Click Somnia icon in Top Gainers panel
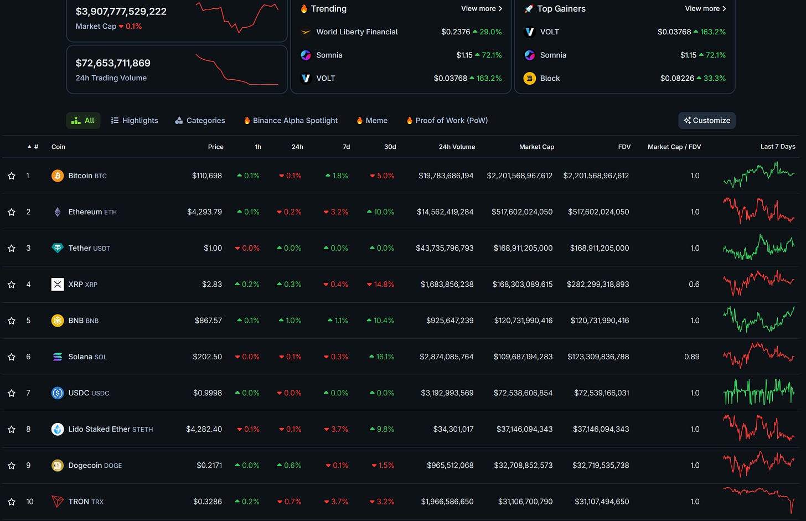The width and height of the screenshot is (806, 521). (x=530, y=55)
